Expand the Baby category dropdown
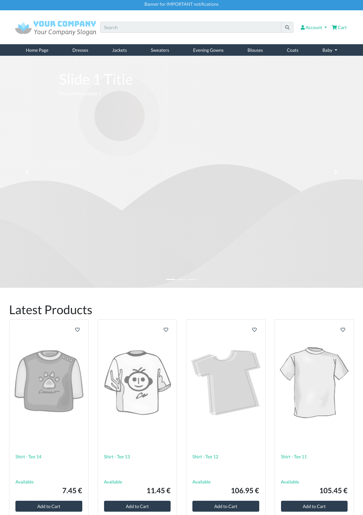This screenshot has height=515, width=363. tap(330, 50)
